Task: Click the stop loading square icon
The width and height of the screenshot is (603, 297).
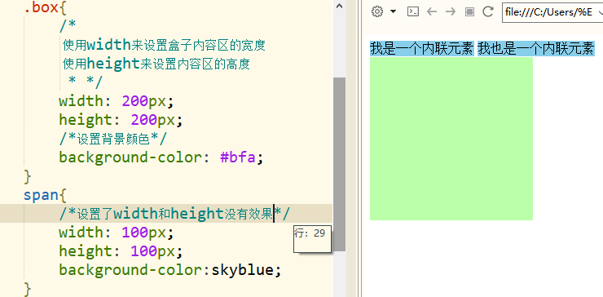Action: point(469,11)
